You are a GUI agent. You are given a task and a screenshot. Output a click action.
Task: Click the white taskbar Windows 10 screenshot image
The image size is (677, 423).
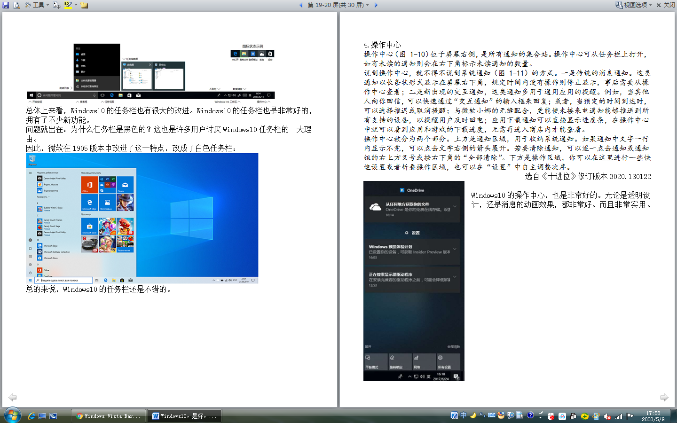[142, 218]
